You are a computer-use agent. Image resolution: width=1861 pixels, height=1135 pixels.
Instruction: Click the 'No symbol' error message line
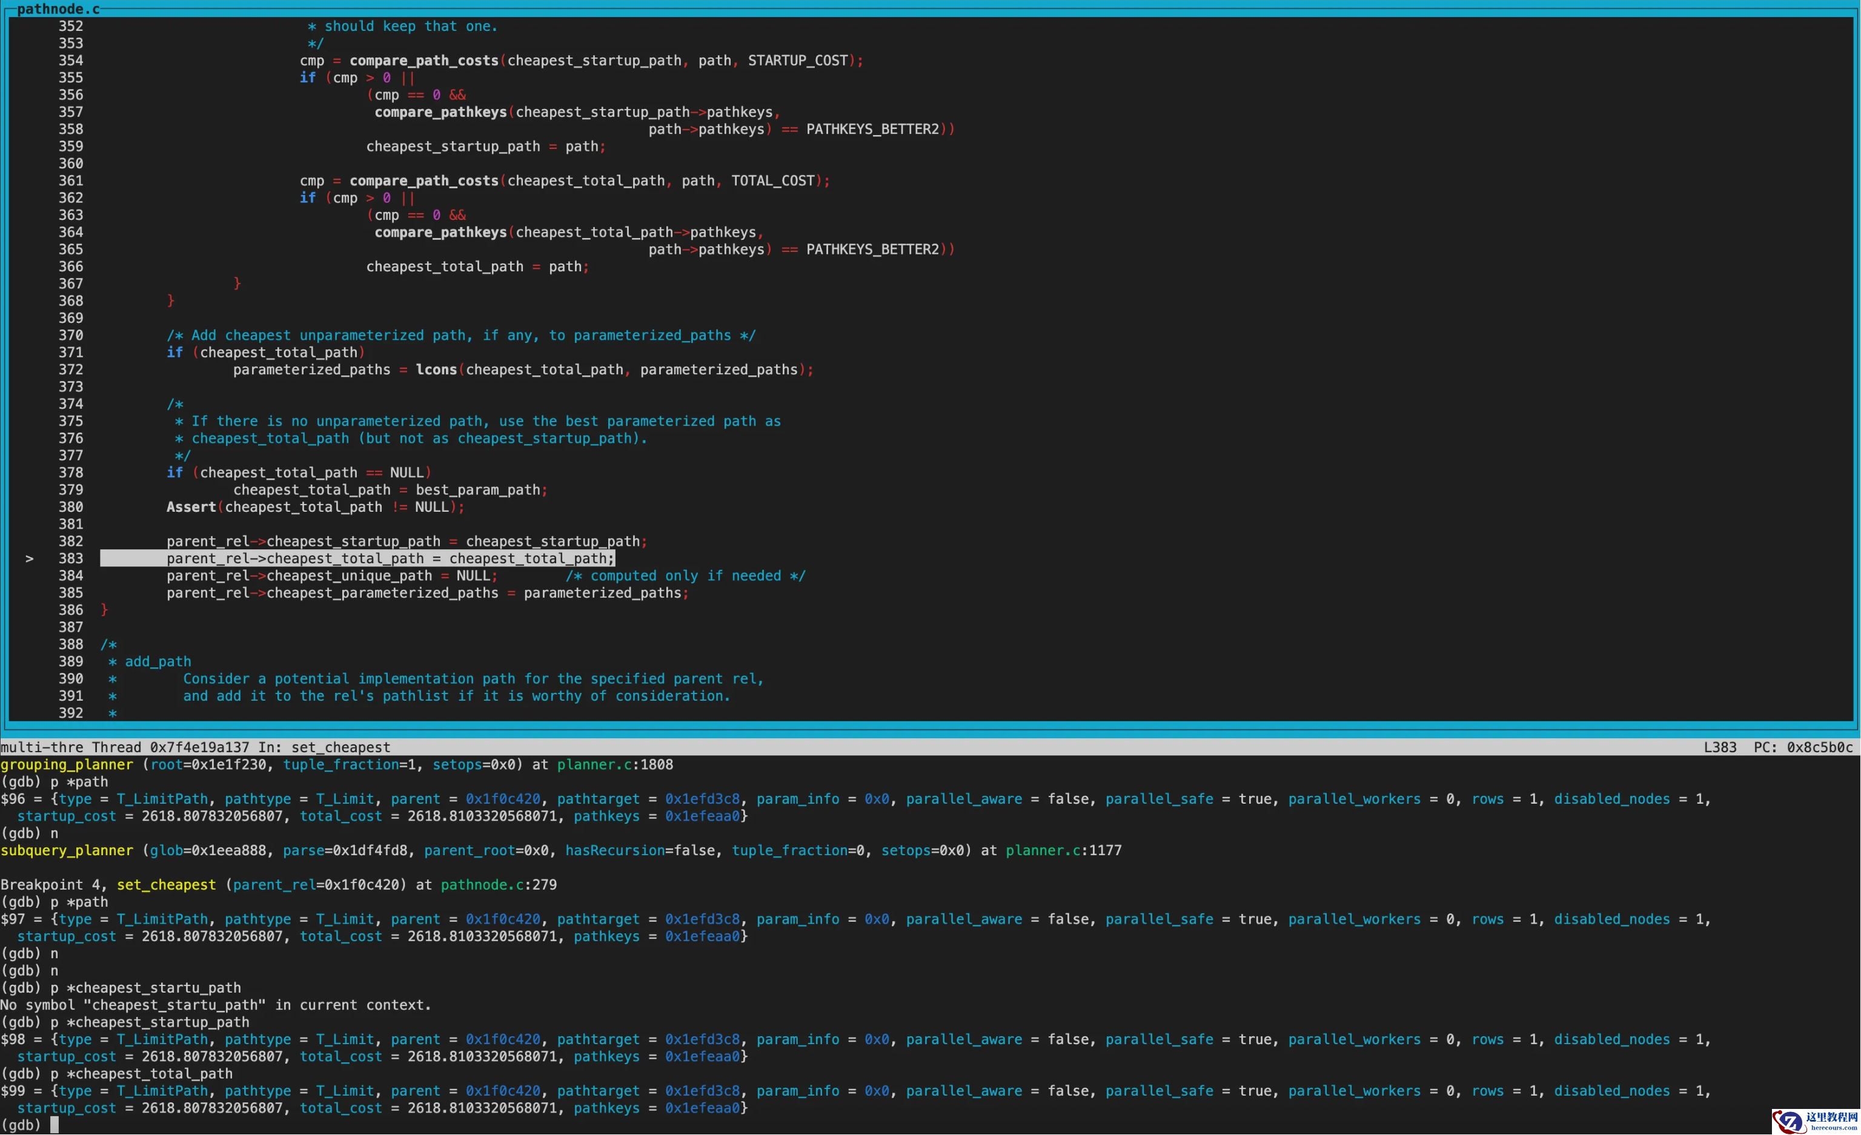tap(215, 1005)
